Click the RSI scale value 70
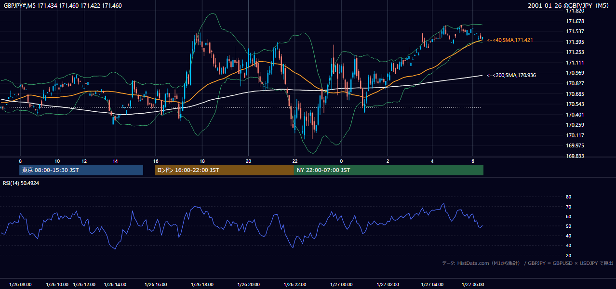Screen dimensions: 616x289 (568, 207)
